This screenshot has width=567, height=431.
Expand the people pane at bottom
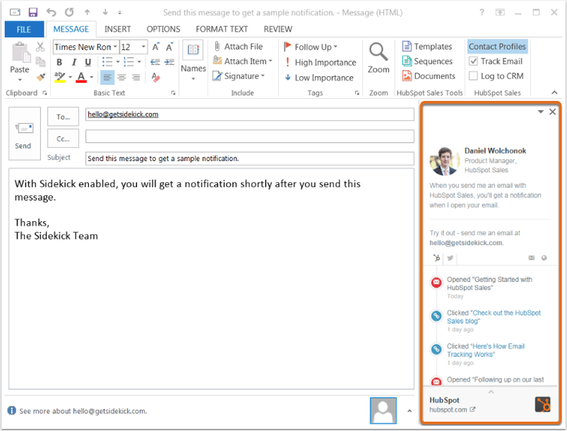[x=410, y=411]
